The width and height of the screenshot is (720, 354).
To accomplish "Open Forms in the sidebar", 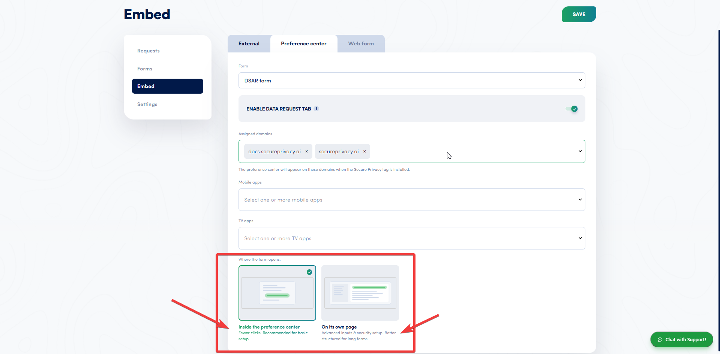I will pyautogui.click(x=145, y=69).
